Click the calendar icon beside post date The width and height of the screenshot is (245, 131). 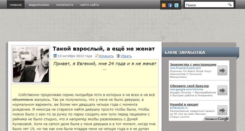[x=55, y=56]
